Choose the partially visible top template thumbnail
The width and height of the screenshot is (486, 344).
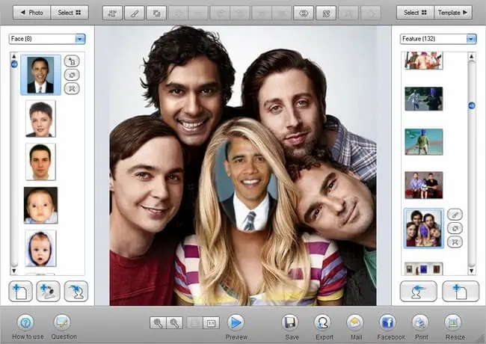click(424, 61)
